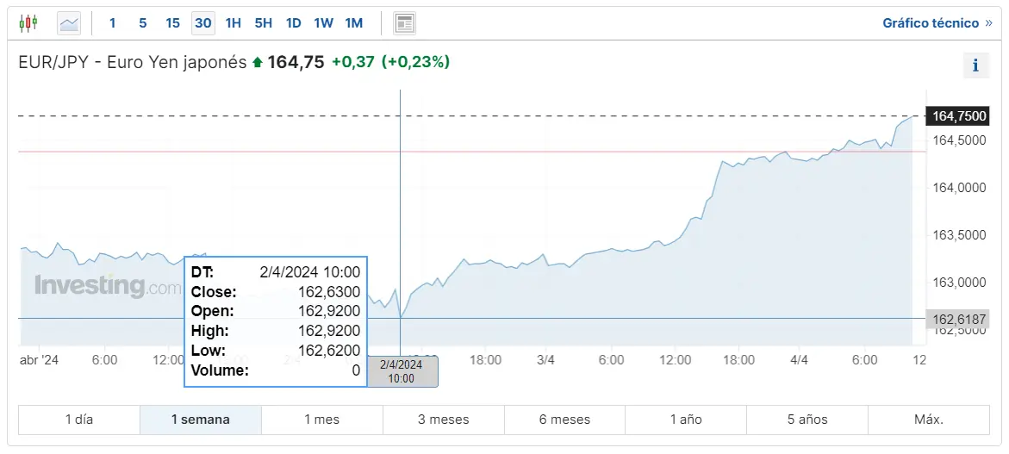Open the '1 día' range tab
Image resolution: width=1009 pixels, height=454 pixels.
coord(79,420)
